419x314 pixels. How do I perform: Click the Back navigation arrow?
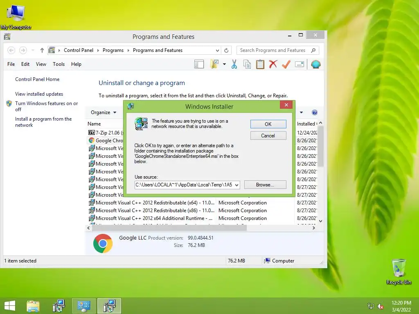click(11, 50)
